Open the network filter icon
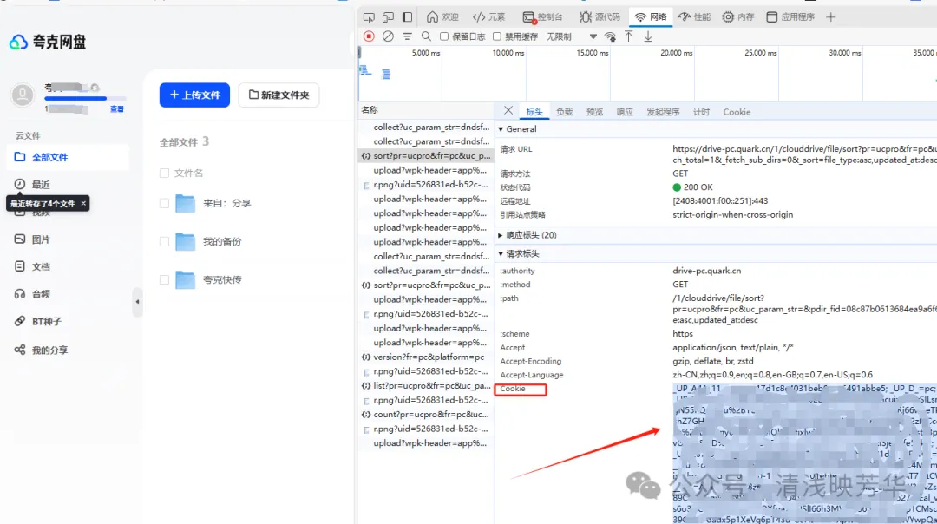This screenshot has height=524, width=937. [x=407, y=36]
